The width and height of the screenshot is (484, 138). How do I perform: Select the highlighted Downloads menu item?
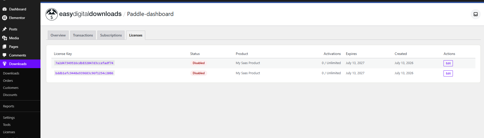[20, 64]
